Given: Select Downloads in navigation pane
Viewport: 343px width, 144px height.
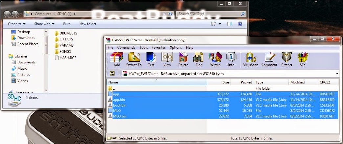Looking at the screenshot, I should pos(23,38).
